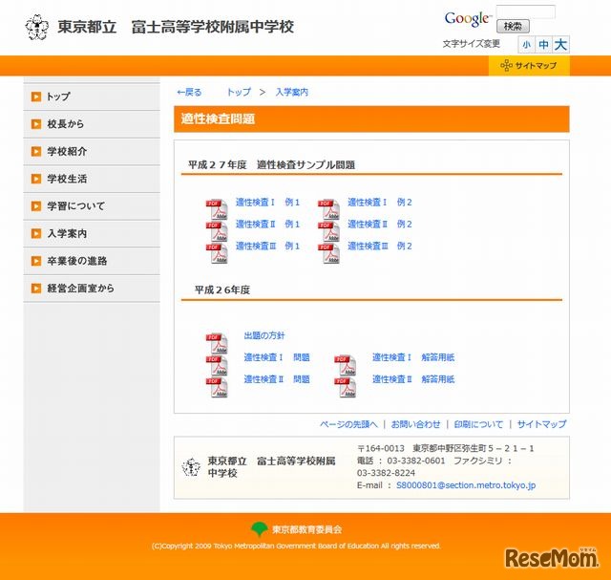Click the orange arrow icon beside 入学案内

tap(36, 233)
